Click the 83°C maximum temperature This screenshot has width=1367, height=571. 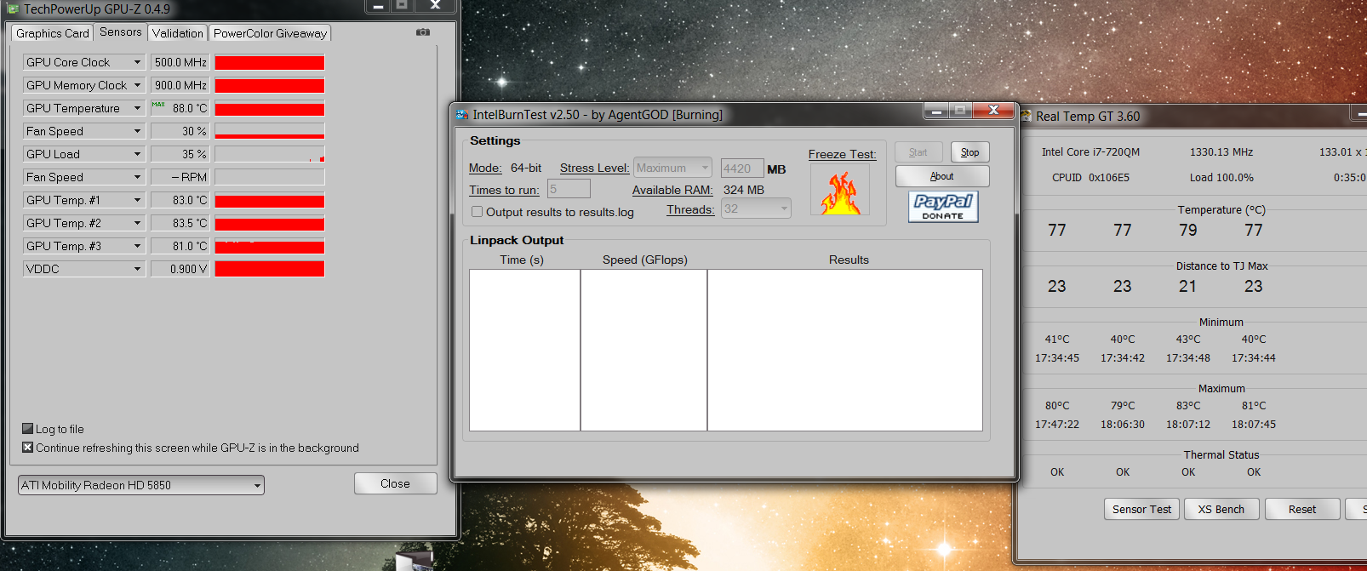[x=1188, y=405]
